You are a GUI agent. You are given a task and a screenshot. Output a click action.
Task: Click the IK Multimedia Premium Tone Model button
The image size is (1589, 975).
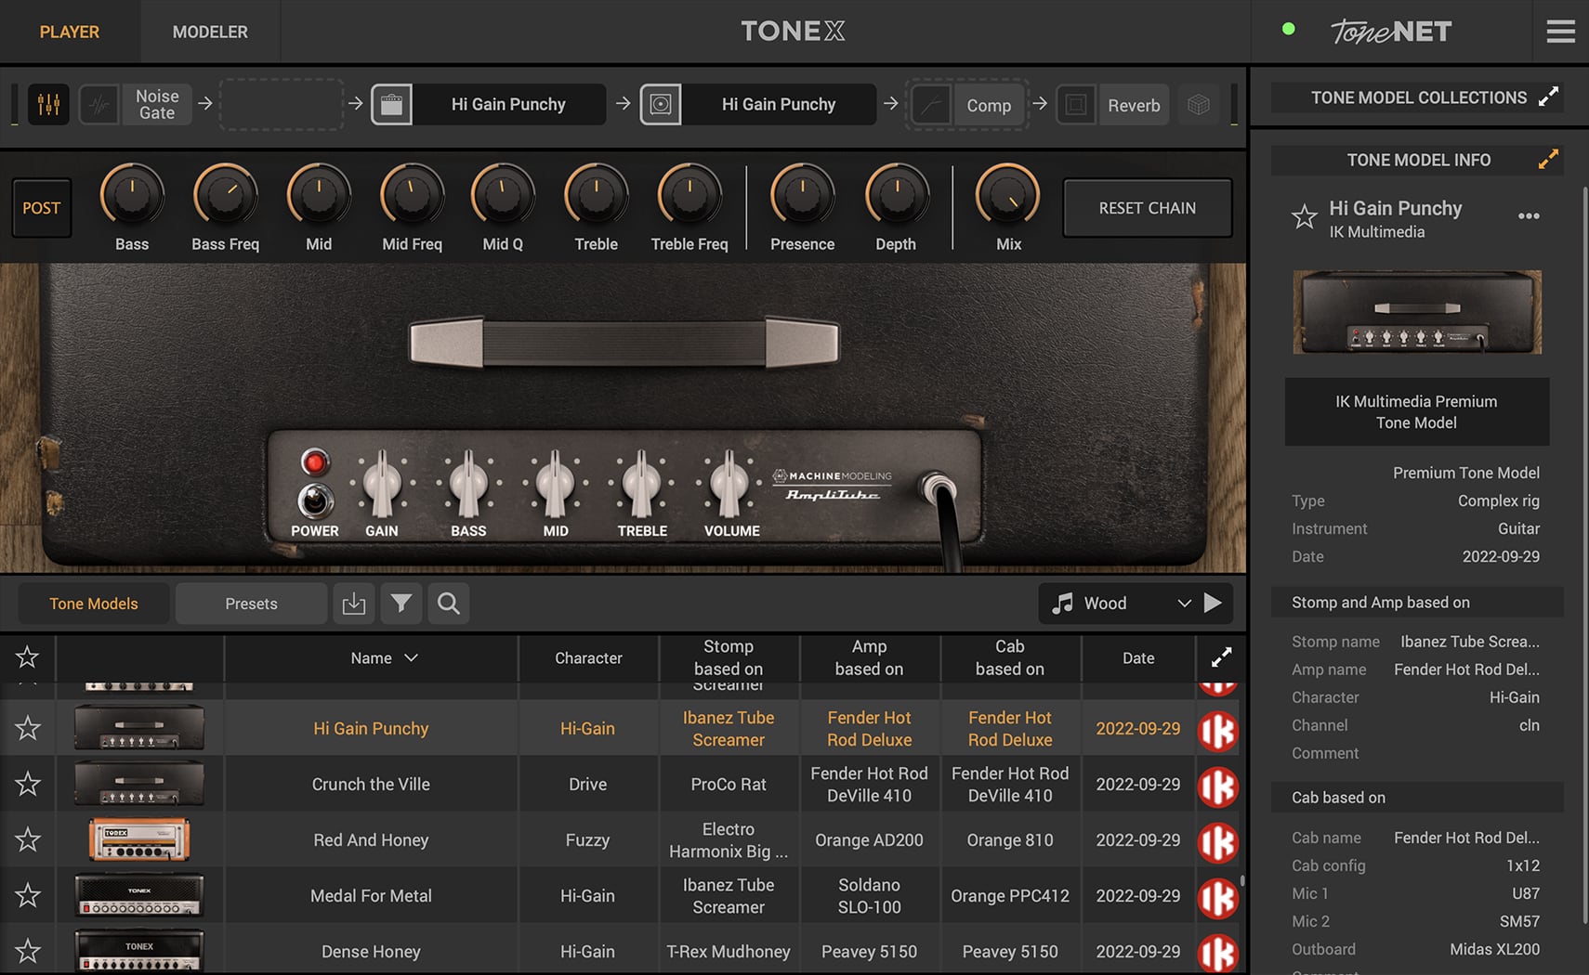coord(1416,411)
